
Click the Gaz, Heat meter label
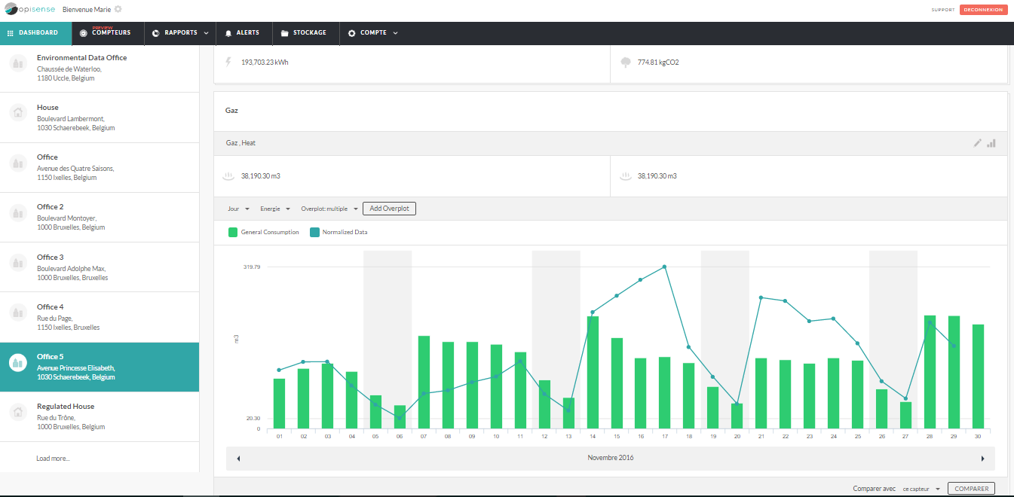click(240, 142)
